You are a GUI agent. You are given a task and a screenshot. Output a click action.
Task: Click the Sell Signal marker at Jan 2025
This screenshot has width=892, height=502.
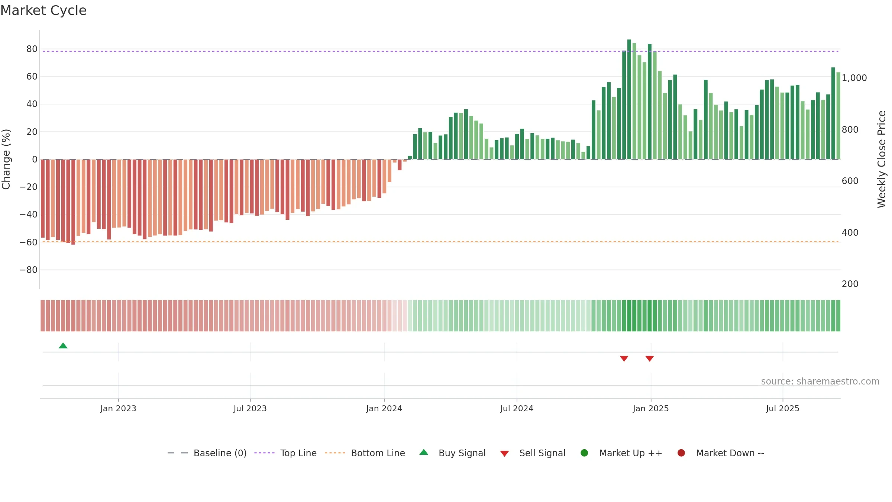point(650,358)
